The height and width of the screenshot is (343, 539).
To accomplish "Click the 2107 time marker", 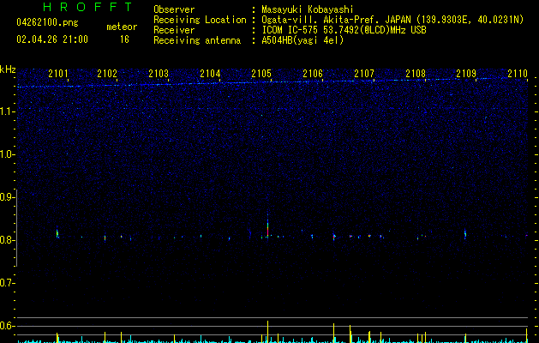I will [x=364, y=74].
